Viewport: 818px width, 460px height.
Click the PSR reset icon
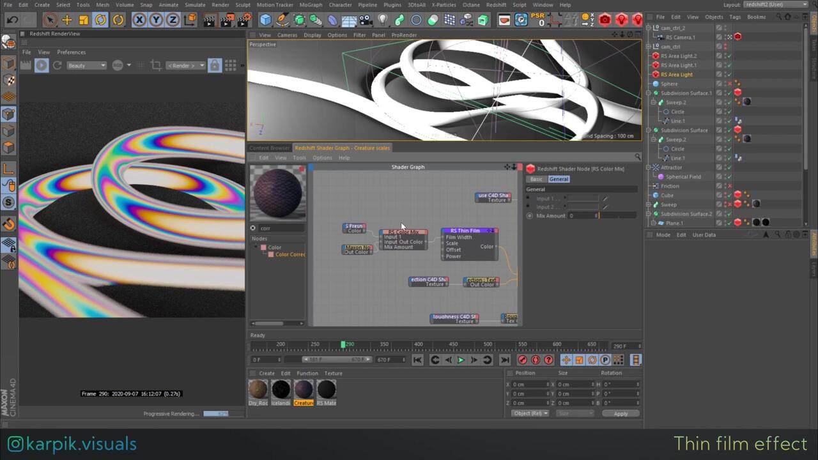tap(537, 20)
